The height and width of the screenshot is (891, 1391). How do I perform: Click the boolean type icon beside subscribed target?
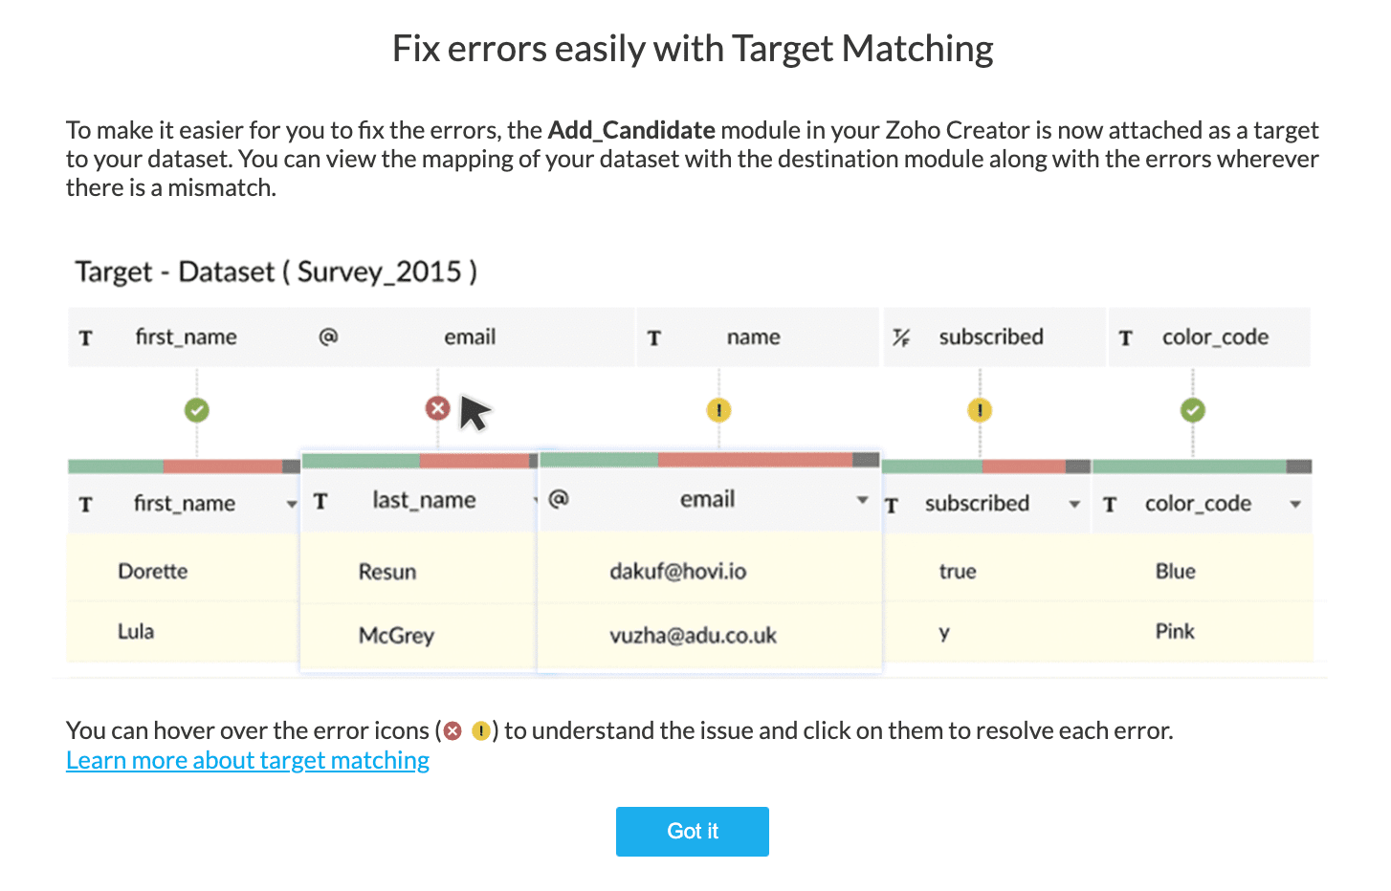pos(901,337)
